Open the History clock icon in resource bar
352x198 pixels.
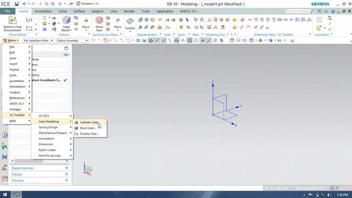pos(4,135)
